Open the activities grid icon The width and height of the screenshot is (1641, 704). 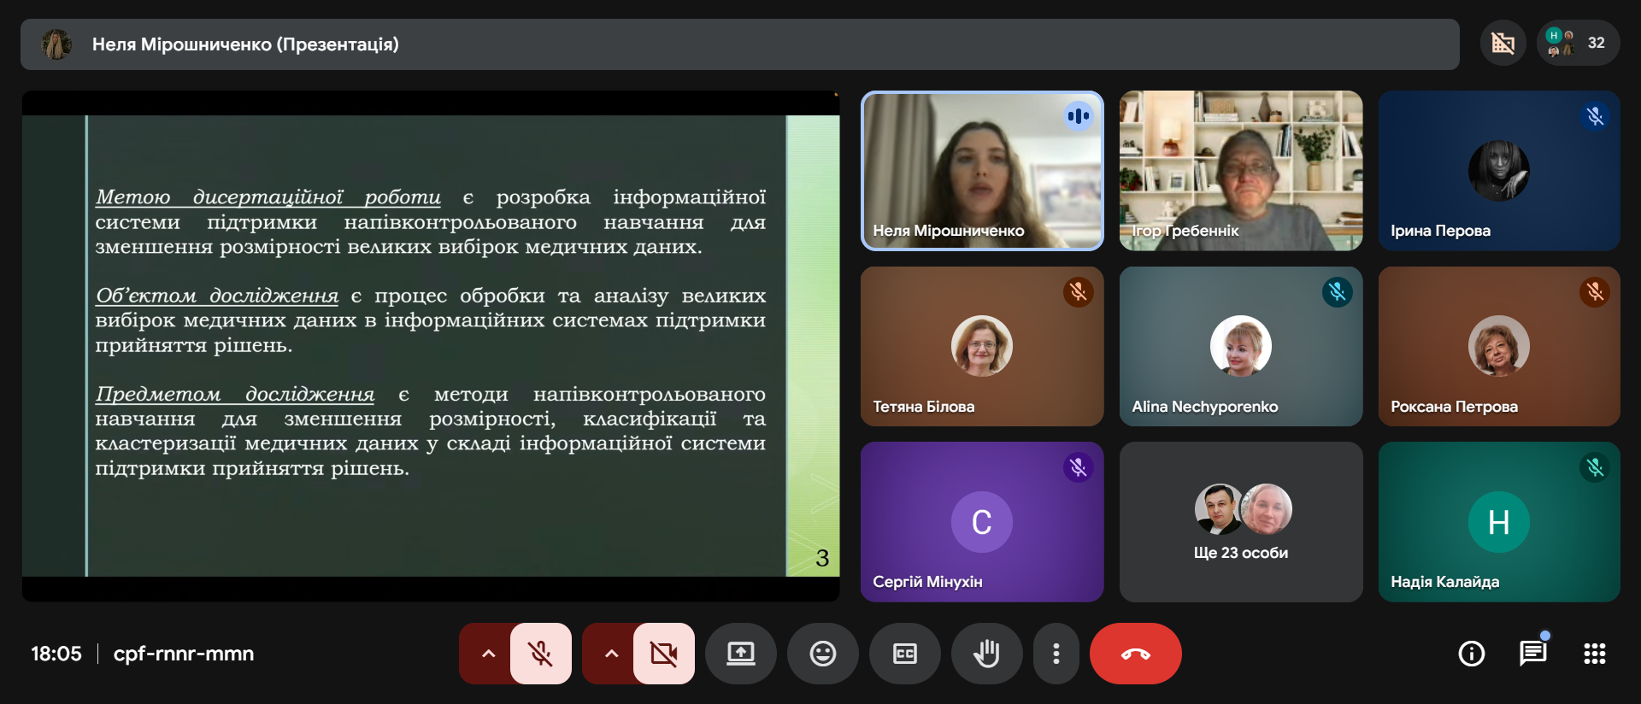[x=1594, y=654]
